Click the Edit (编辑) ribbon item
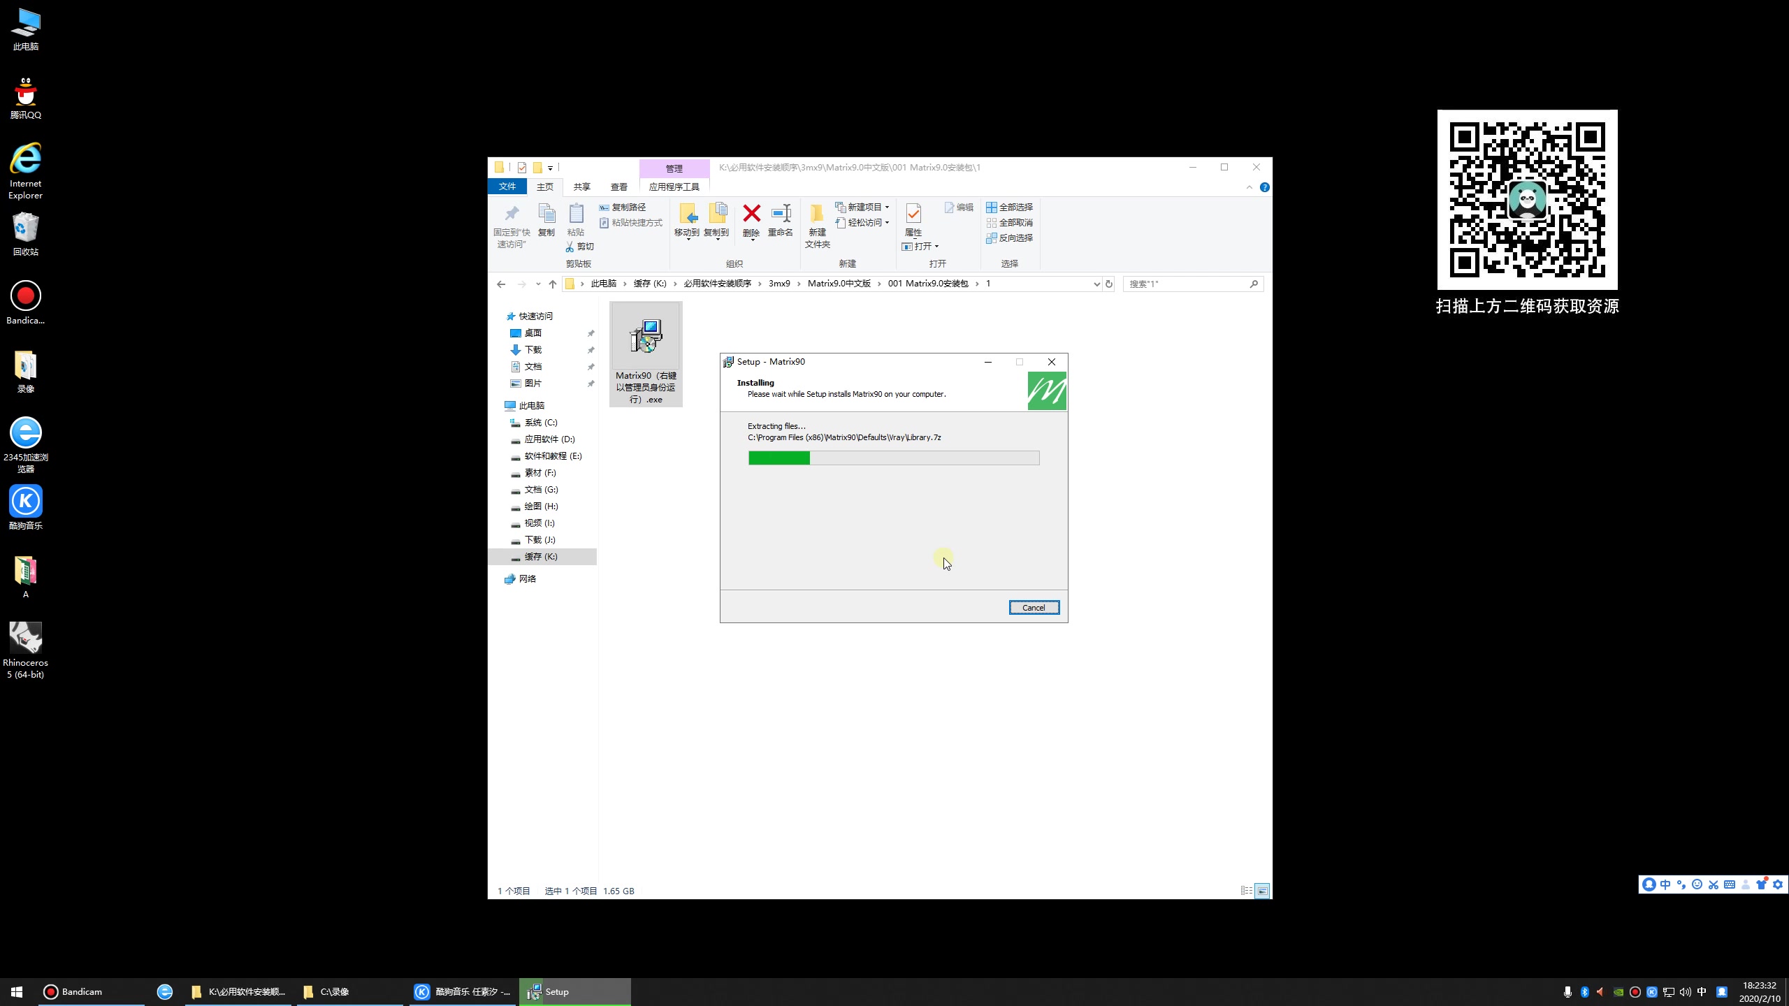The height and width of the screenshot is (1006, 1789). click(x=959, y=207)
